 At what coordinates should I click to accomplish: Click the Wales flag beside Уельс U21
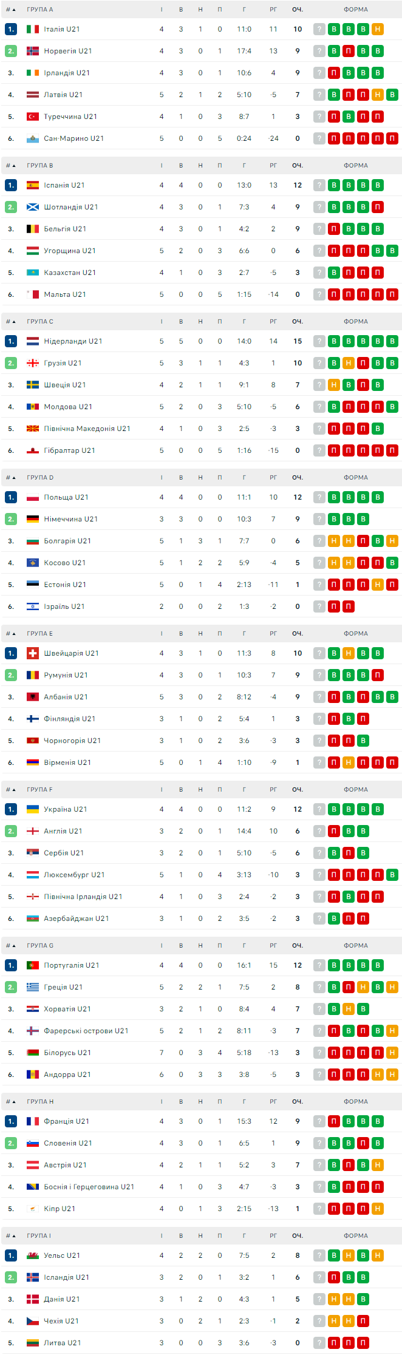(33, 1255)
